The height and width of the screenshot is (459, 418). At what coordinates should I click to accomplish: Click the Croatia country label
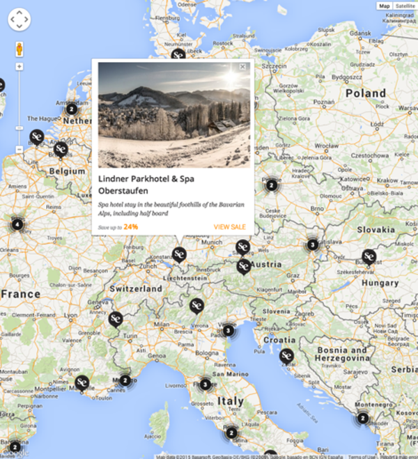(279, 340)
